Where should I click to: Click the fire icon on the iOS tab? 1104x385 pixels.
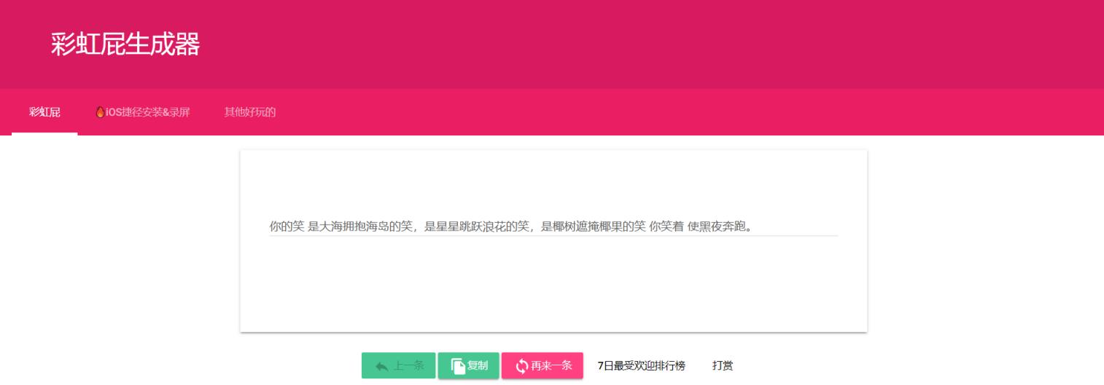tap(100, 112)
